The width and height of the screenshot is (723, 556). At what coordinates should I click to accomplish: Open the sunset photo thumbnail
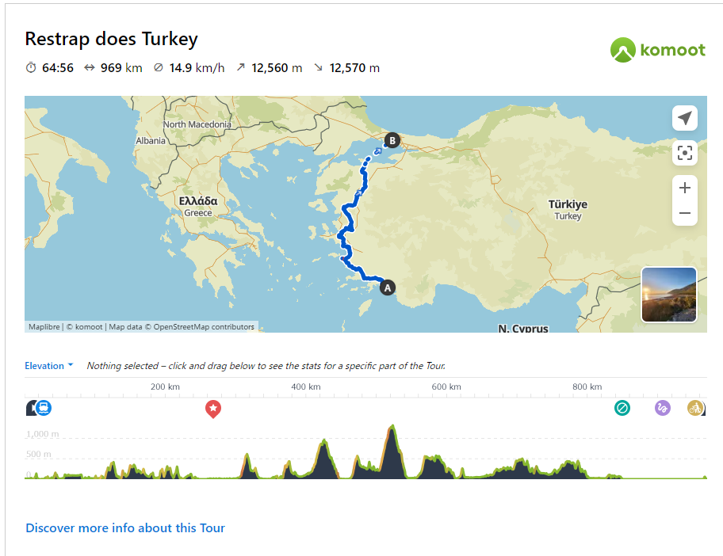669,295
